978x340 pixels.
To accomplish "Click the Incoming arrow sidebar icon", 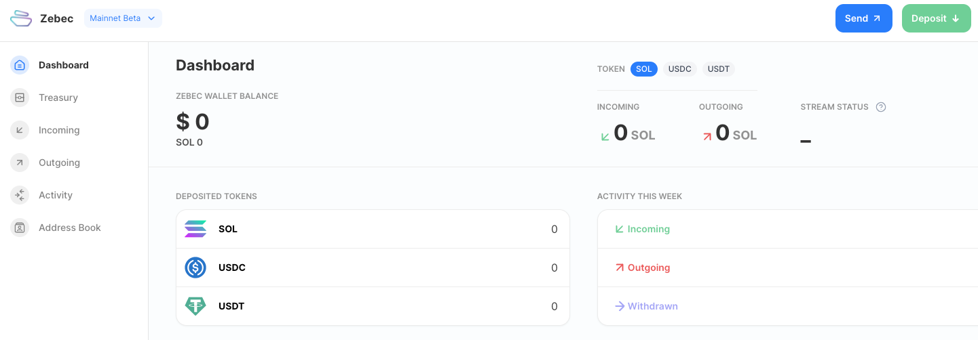I will click(x=20, y=130).
